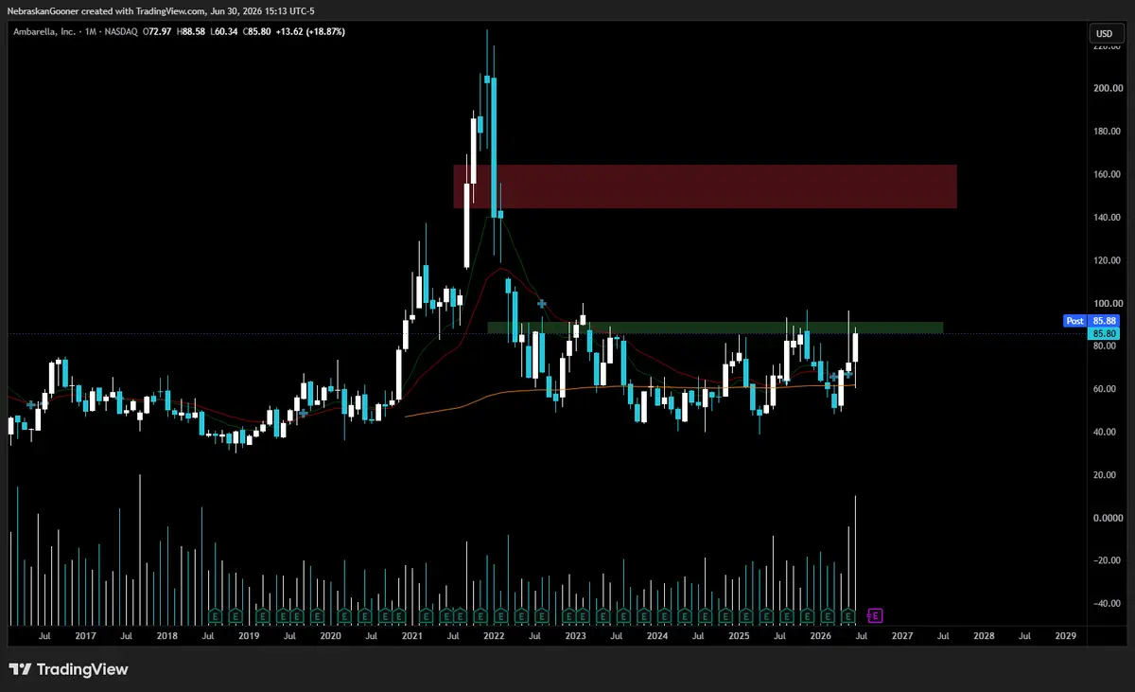Click the high value H88.58
The height and width of the screenshot is (692, 1135).
[190, 31]
